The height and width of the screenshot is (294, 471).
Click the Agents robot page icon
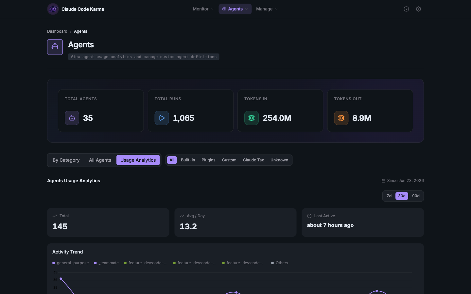click(x=55, y=47)
